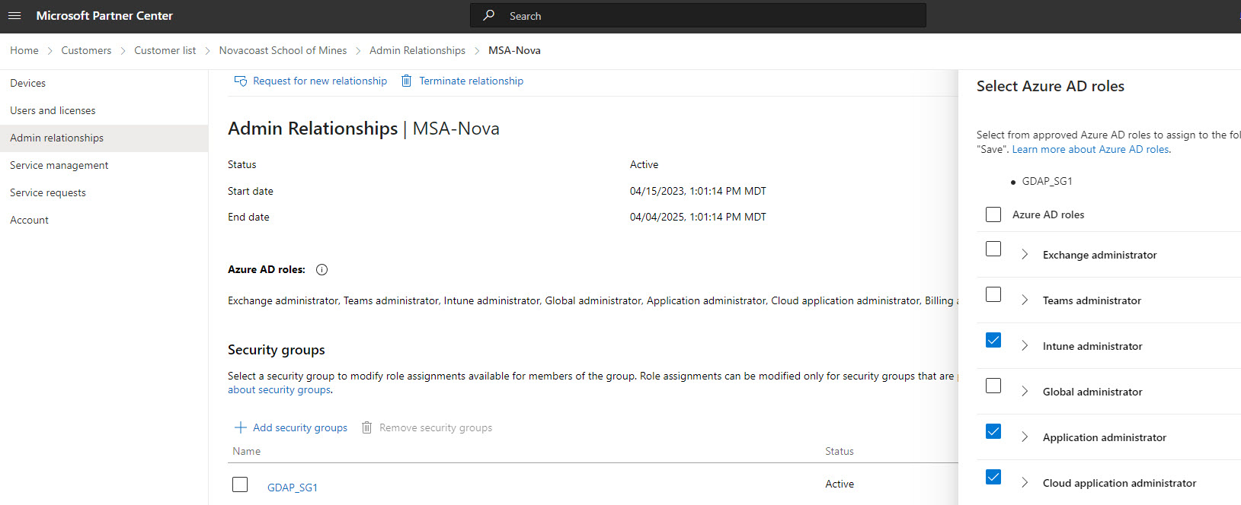Click the search magnifier icon

click(x=489, y=15)
